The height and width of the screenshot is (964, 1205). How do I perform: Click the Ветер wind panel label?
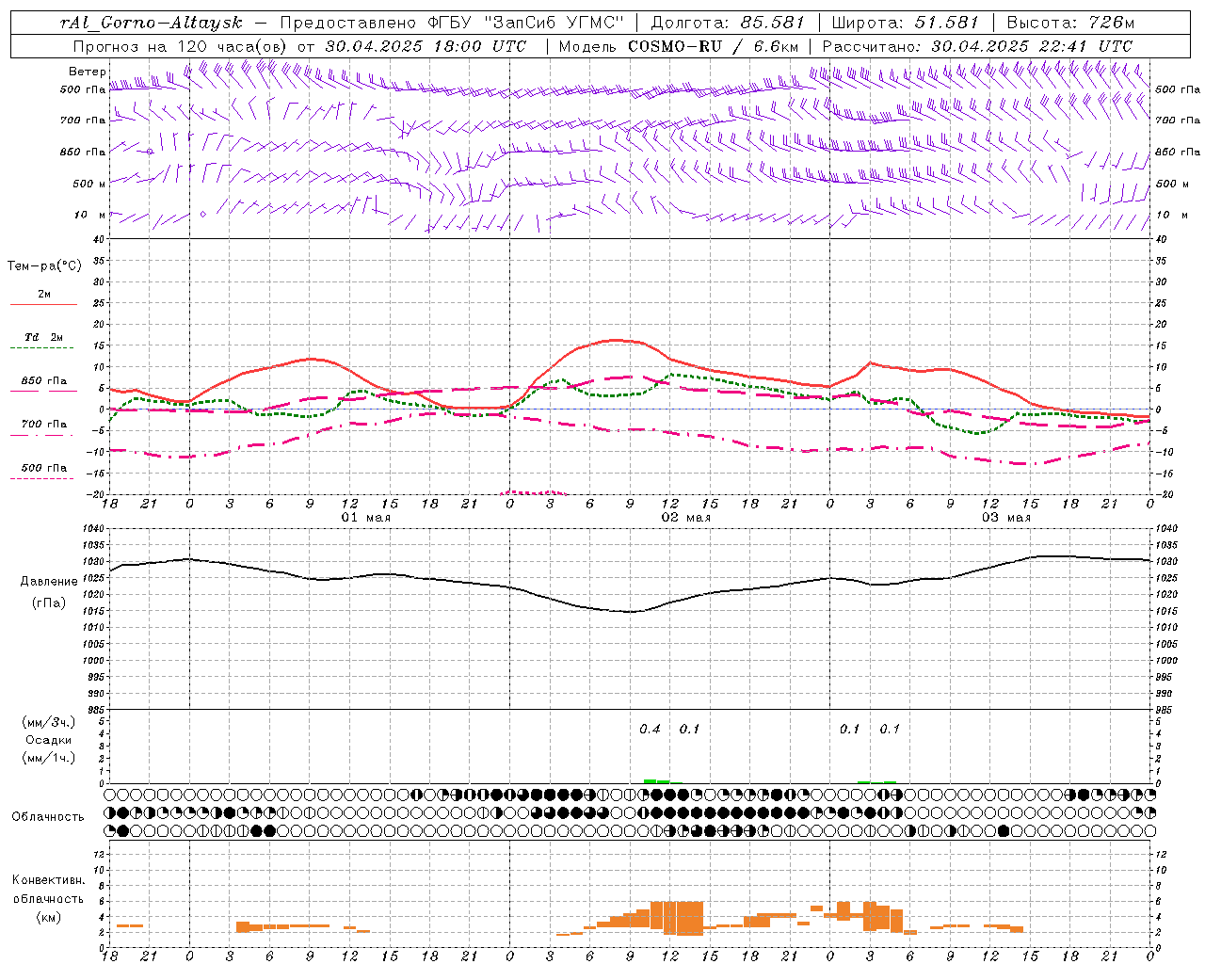click(87, 72)
